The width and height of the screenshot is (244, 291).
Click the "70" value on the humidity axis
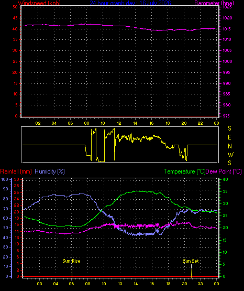(x=6, y=209)
